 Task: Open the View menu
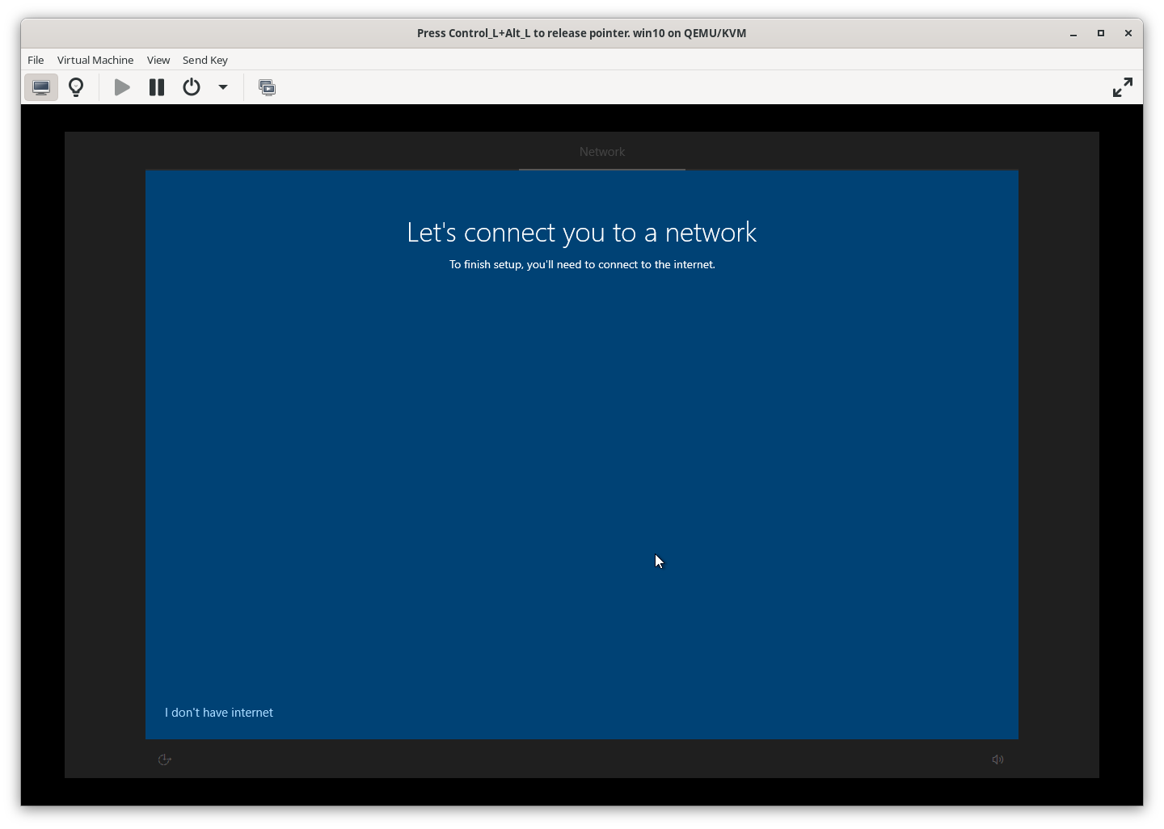point(158,60)
